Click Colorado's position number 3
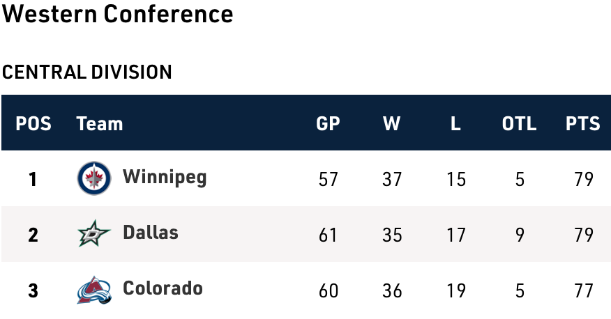Viewport: 611px width, 319px height. coord(33,291)
